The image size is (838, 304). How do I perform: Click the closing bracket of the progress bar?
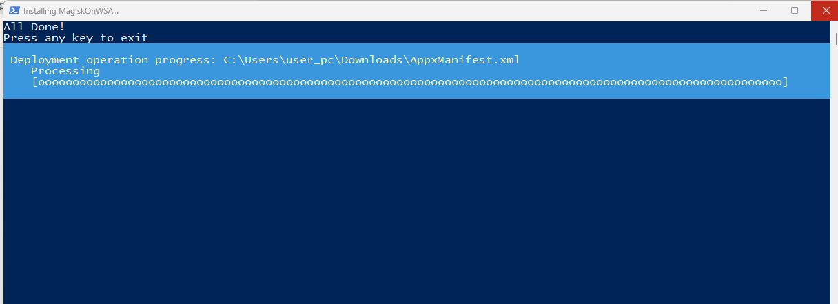pyautogui.click(x=785, y=82)
